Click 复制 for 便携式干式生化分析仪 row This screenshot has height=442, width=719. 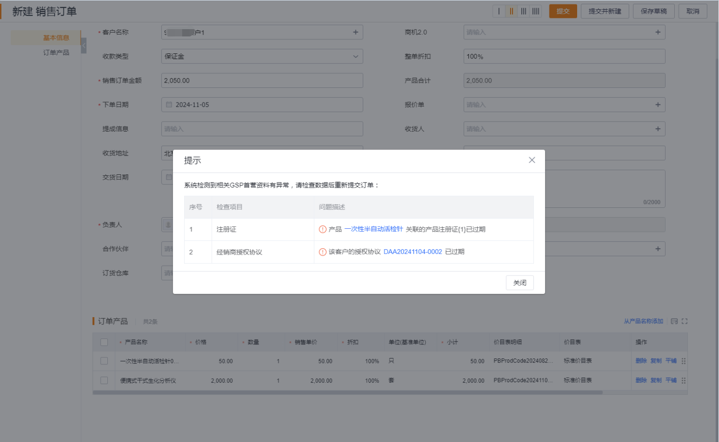click(656, 380)
